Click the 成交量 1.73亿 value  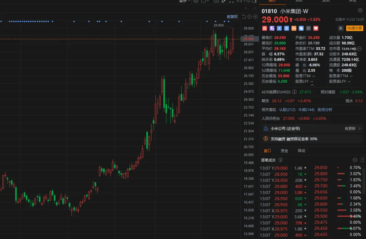coord(347,38)
